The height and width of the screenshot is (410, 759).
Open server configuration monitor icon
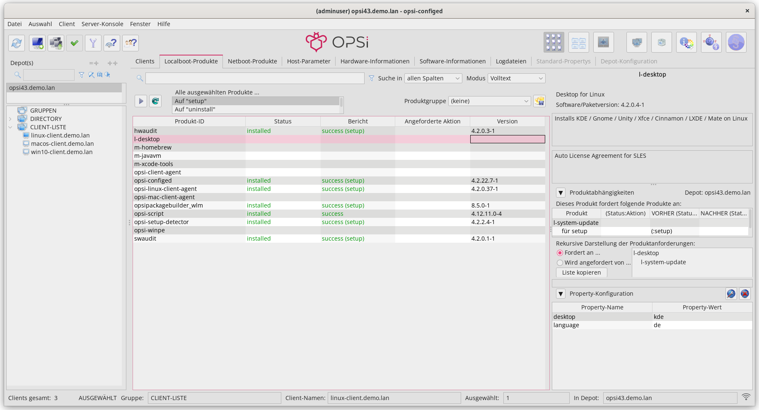(604, 42)
